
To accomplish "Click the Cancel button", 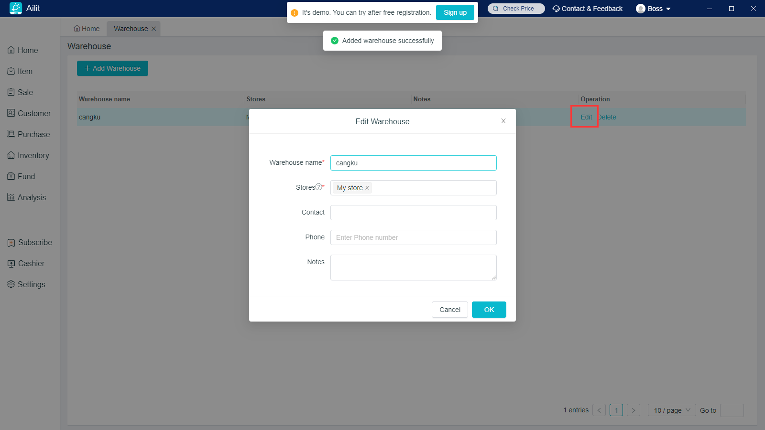I will pyautogui.click(x=449, y=310).
